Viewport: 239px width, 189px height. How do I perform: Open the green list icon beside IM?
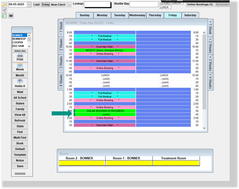4,16
